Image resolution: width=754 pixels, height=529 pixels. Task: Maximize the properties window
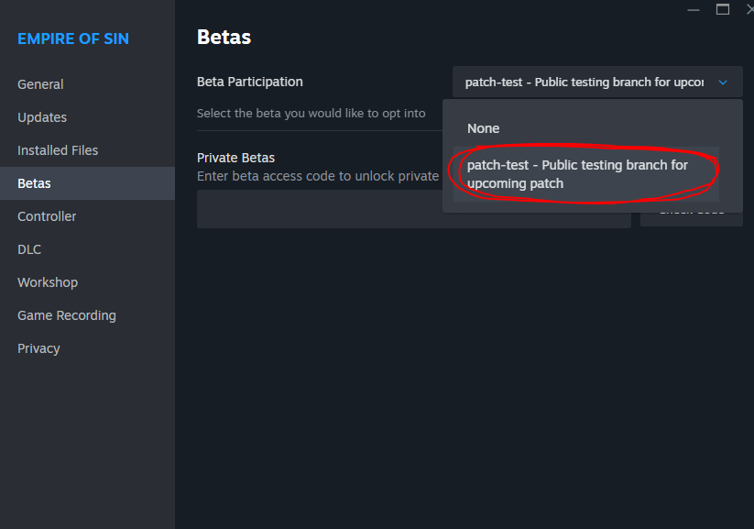point(723,10)
